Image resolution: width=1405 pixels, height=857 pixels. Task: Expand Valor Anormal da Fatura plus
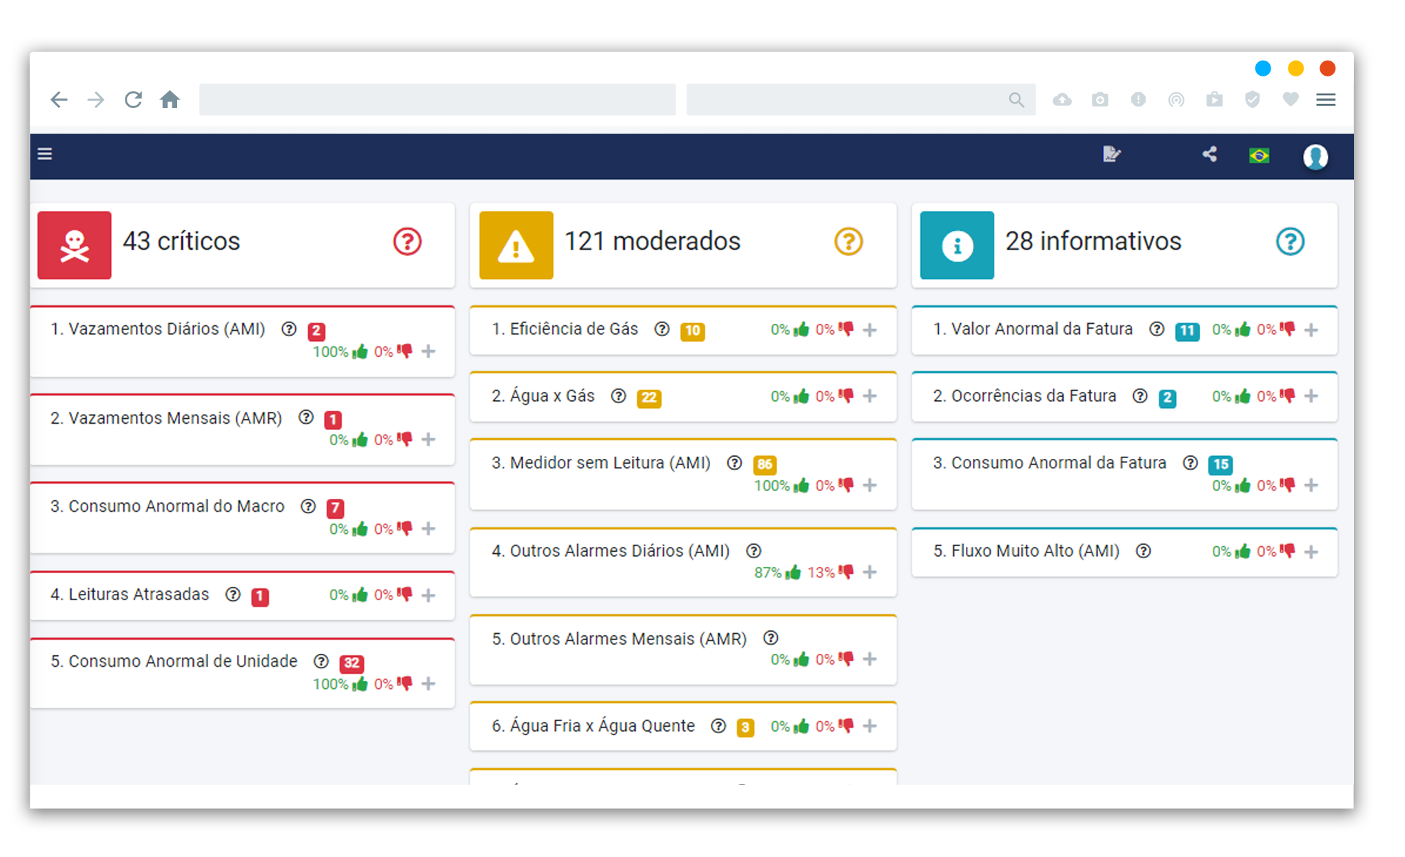pyautogui.click(x=1311, y=330)
